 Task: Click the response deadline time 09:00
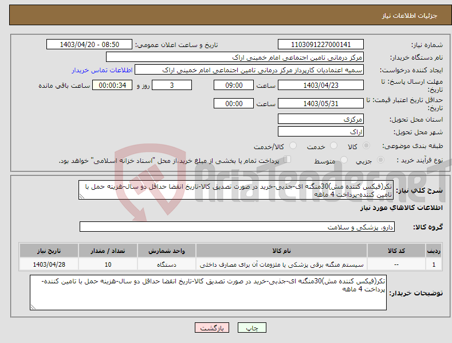[234, 85]
